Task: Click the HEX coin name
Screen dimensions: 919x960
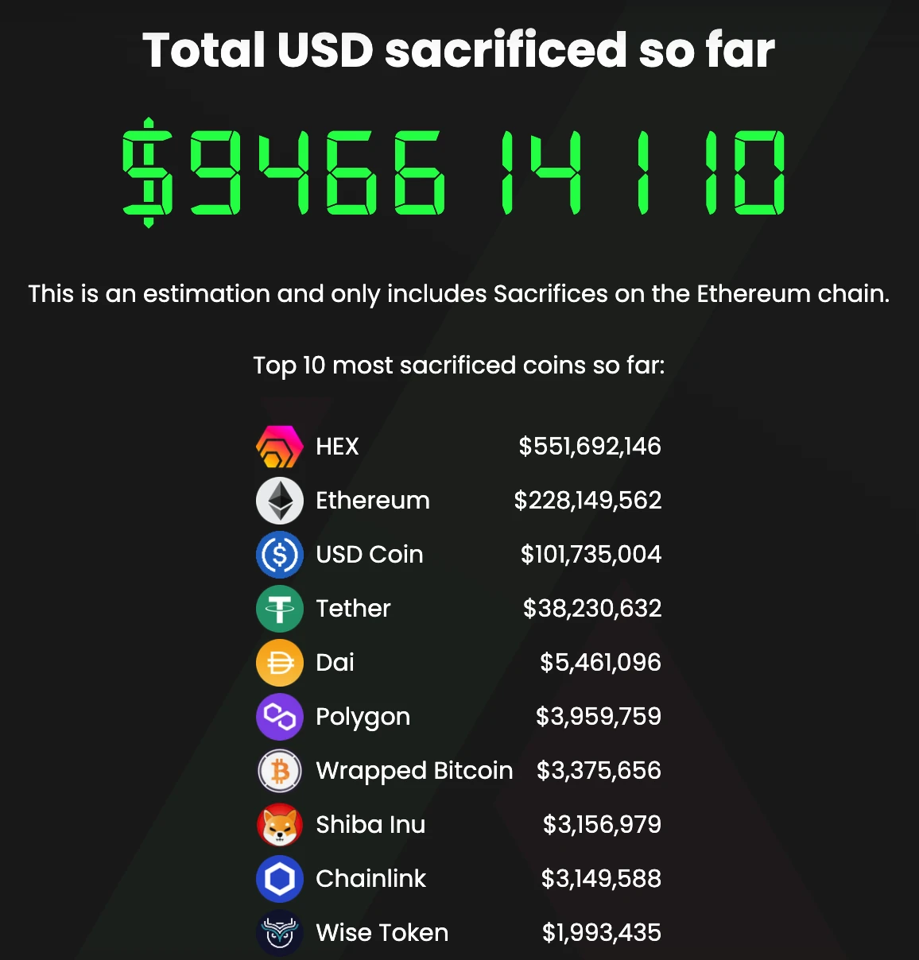Action: click(x=337, y=447)
